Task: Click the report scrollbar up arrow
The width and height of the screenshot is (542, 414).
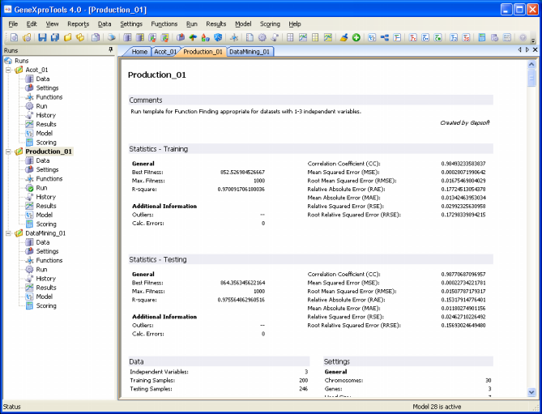Action: click(x=531, y=64)
